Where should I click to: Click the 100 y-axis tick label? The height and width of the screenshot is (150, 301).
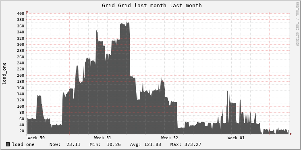21,107
